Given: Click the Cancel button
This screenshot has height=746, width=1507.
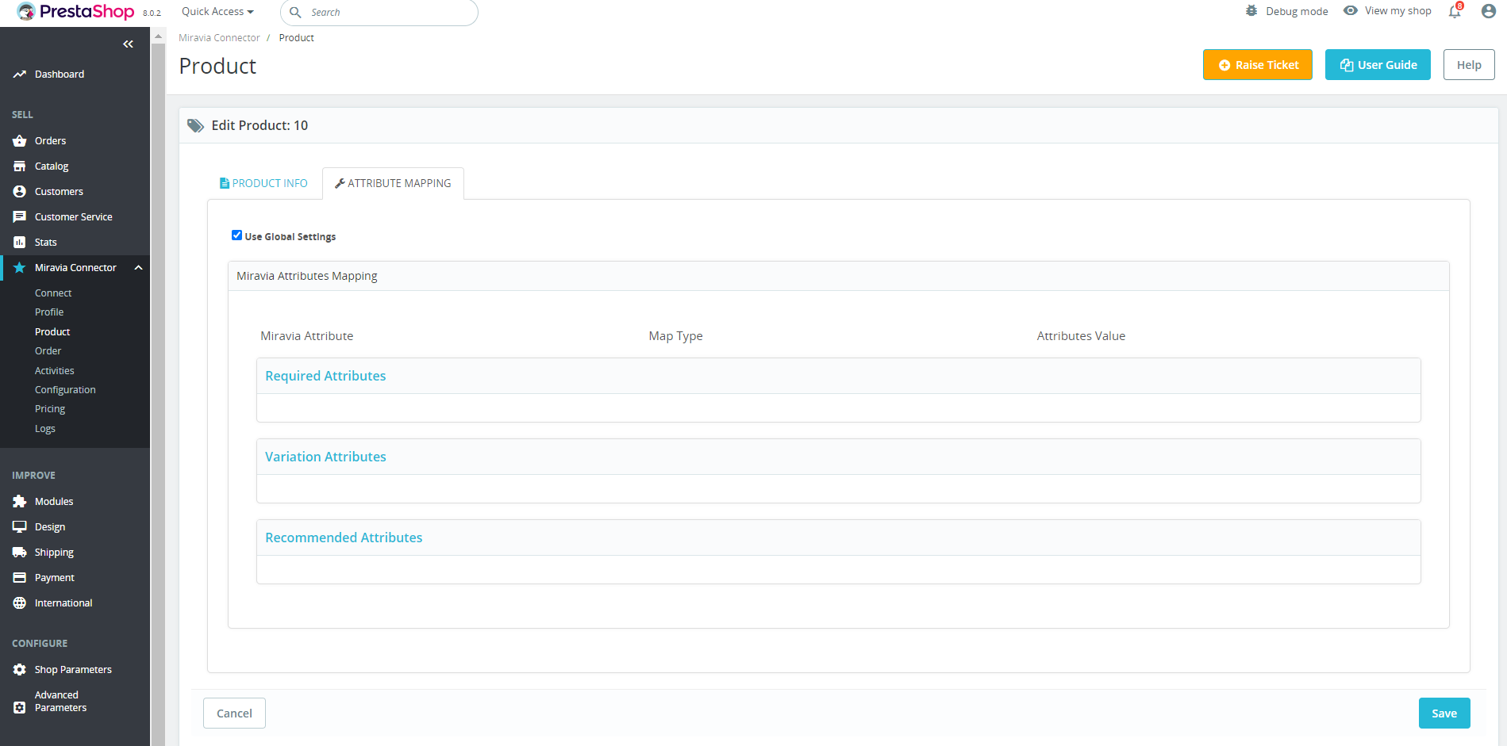Looking at the screenshot, I should coord(234,713).
